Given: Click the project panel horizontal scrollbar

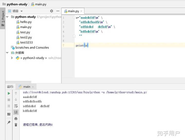Looking at the screenshot, I should (18, 82).
